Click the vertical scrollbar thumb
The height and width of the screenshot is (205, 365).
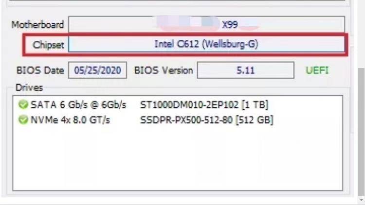coord(361,131)
